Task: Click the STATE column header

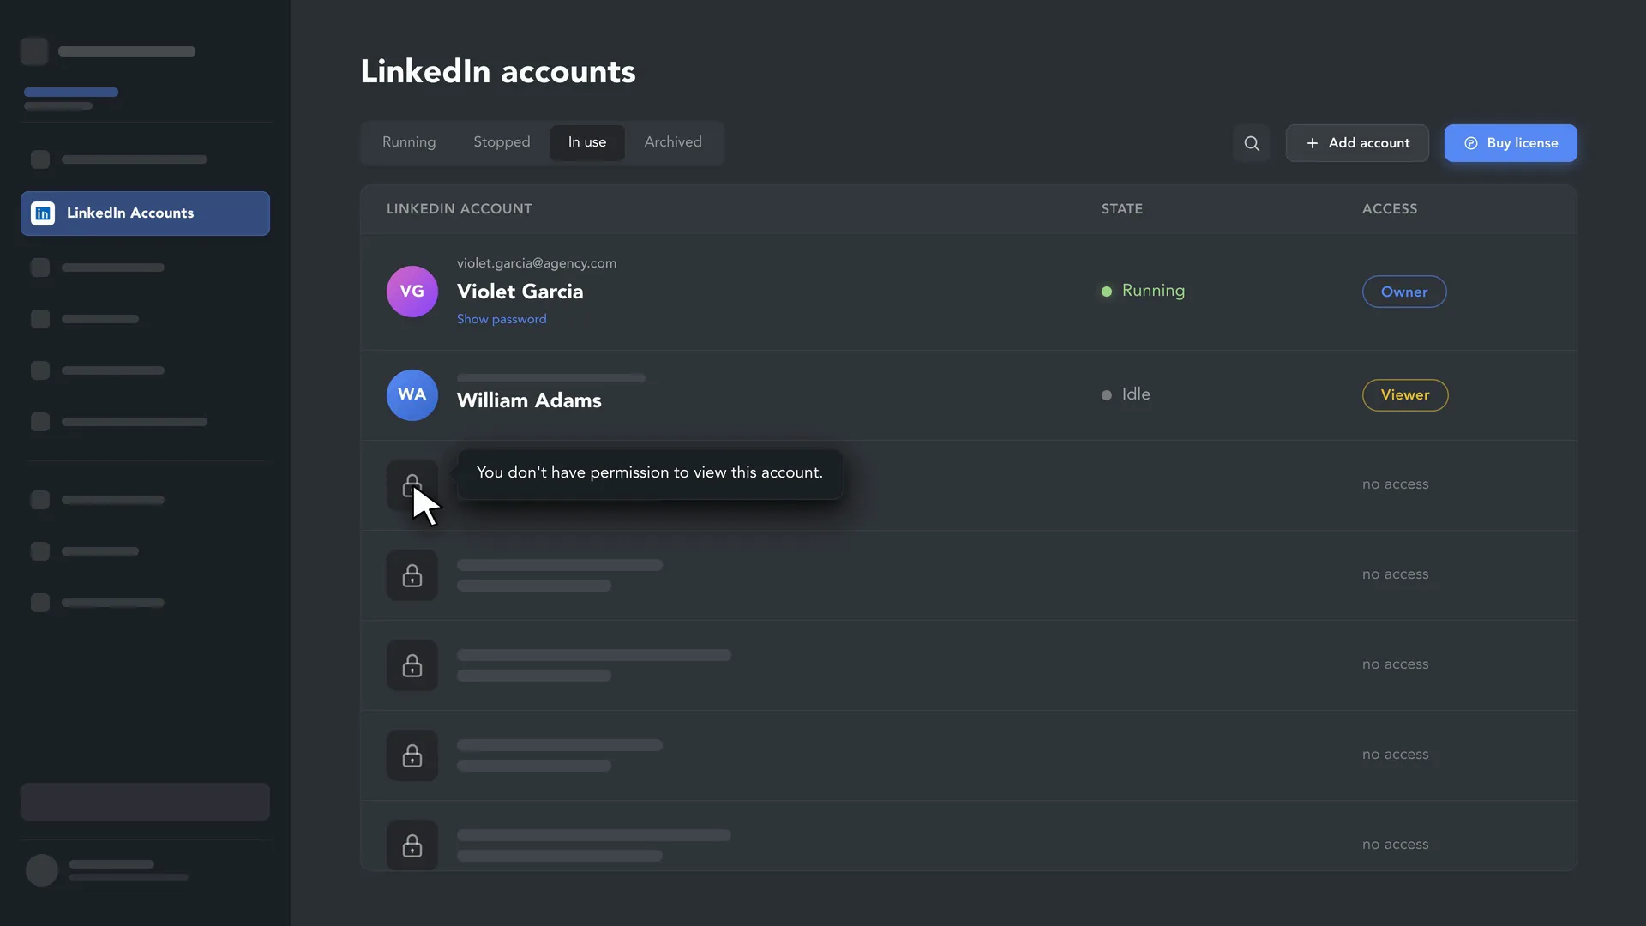Action: (x=1122, y=209)
